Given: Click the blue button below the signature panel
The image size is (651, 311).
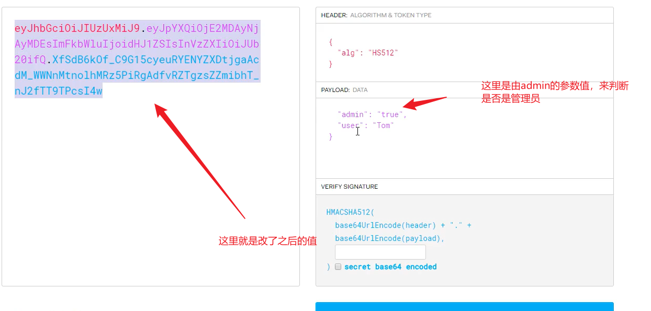Looking at the screenshot, I should (x=464, y=306).
